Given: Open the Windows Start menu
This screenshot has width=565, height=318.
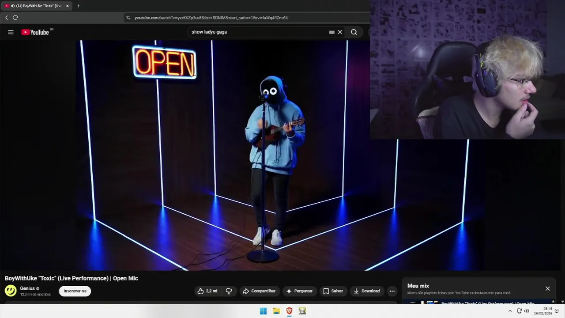Looking at the screenshot, I should (x=263, y=311).
